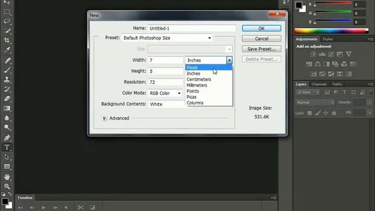Screen dimensions: 375x211
Task: Toggle the adjustment layer filter
Action: (336, 93)
